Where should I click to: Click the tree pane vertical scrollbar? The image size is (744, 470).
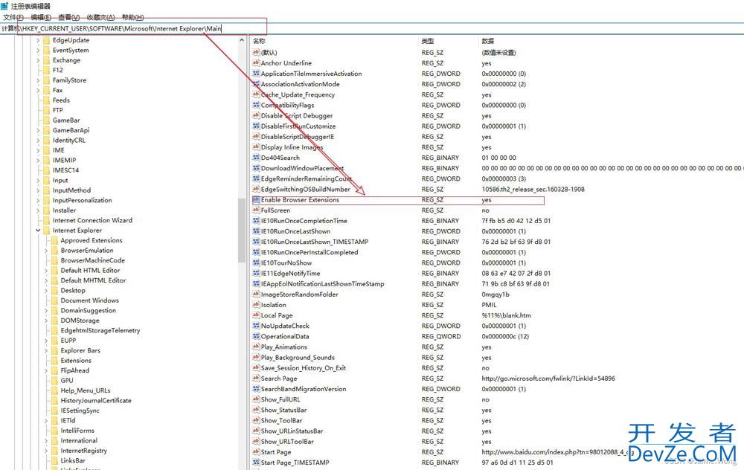pos(241,231)
